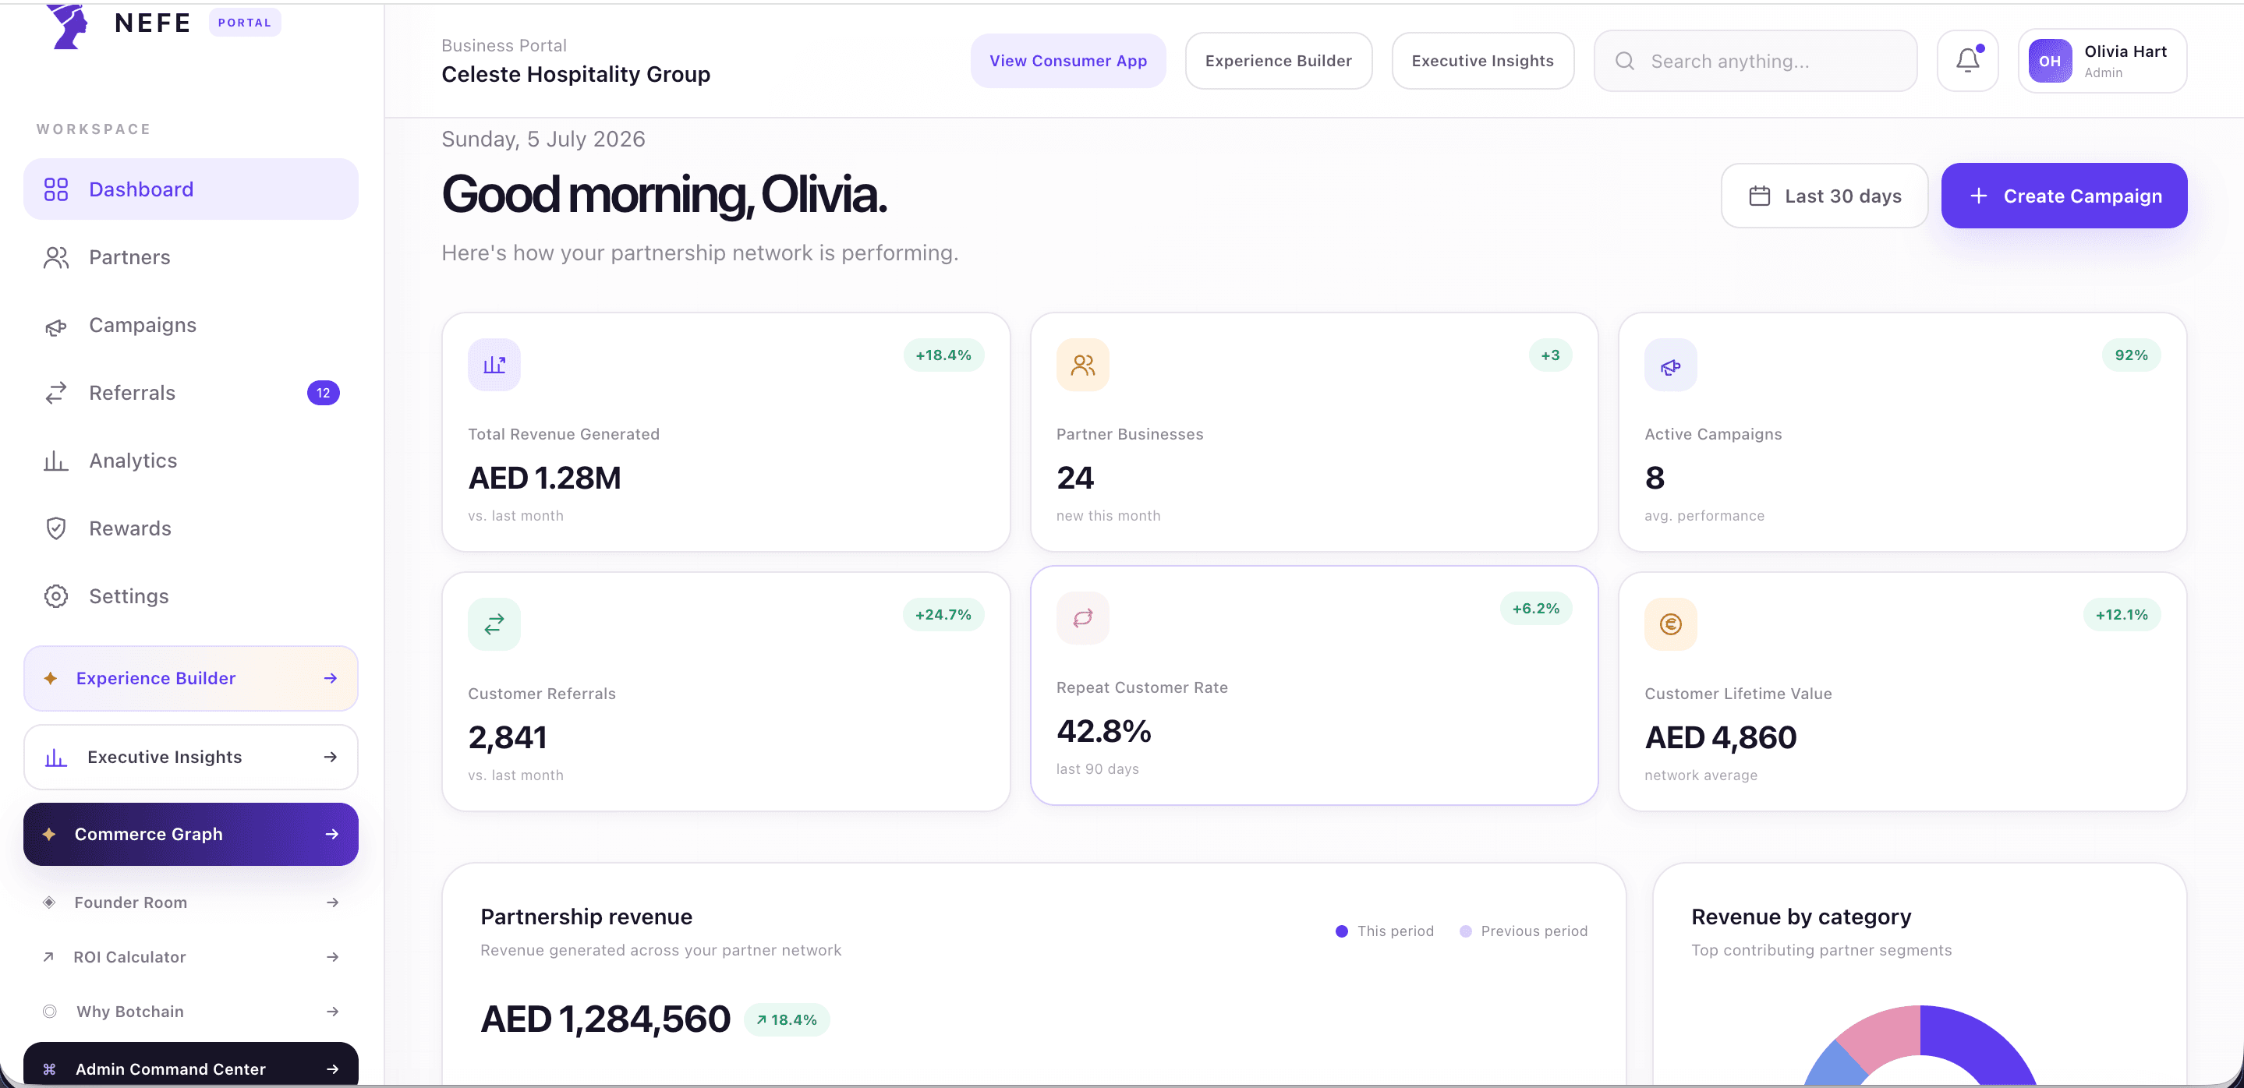
Task: Click the Customer Lifetime Value coin icon
Action: click(1670, 624)
